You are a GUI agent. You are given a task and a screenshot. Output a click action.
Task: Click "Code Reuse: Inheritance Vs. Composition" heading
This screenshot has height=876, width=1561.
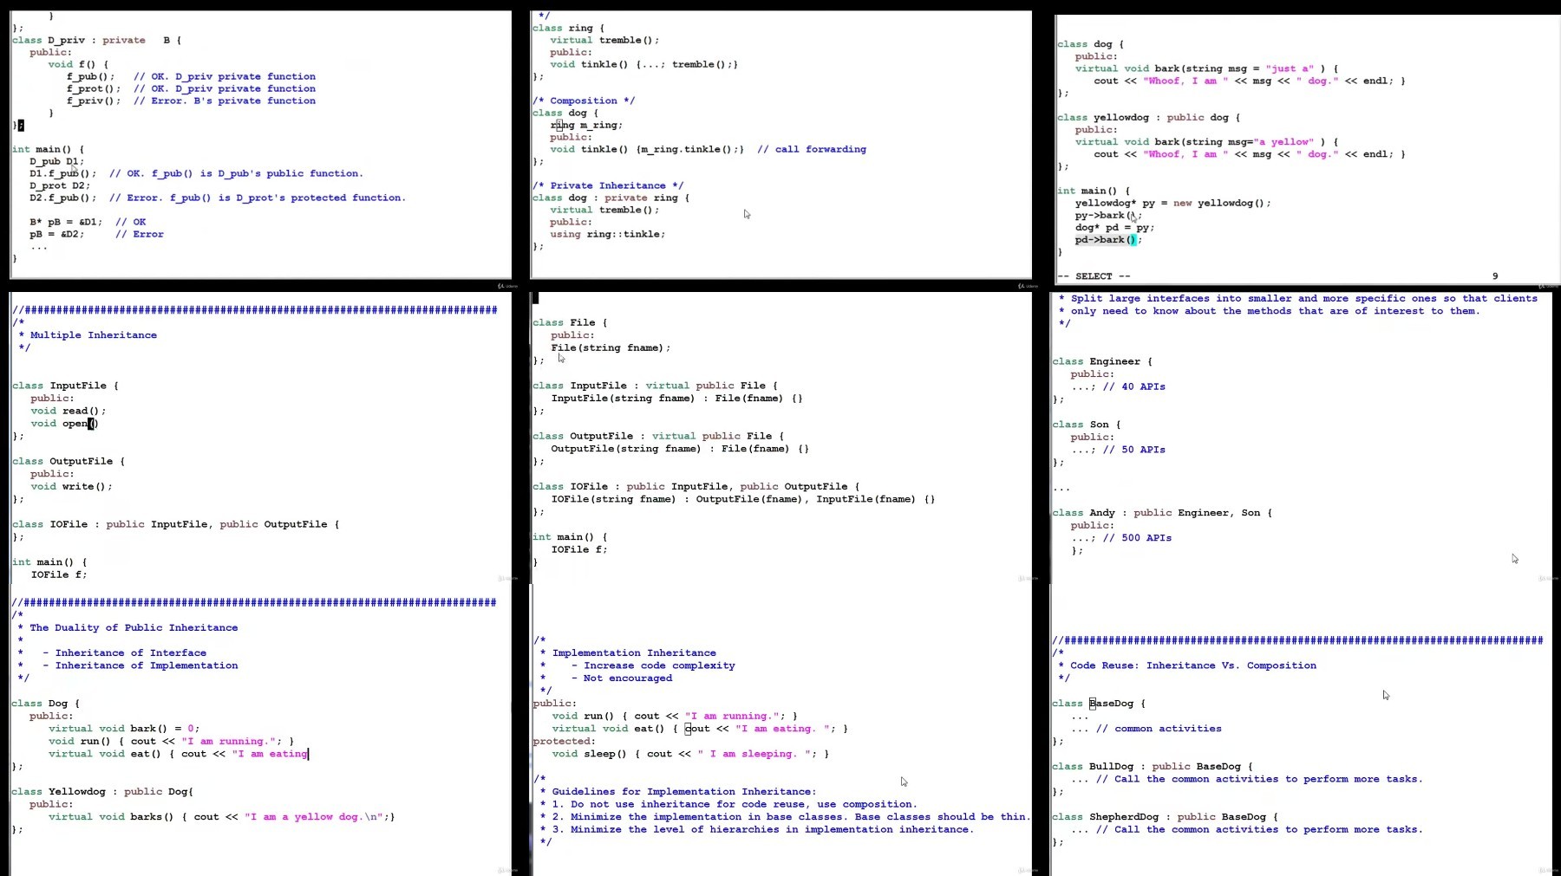(1193, 665)
